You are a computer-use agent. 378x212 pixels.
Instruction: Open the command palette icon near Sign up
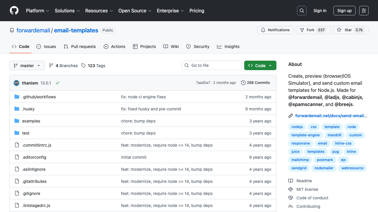pos(364,11)
